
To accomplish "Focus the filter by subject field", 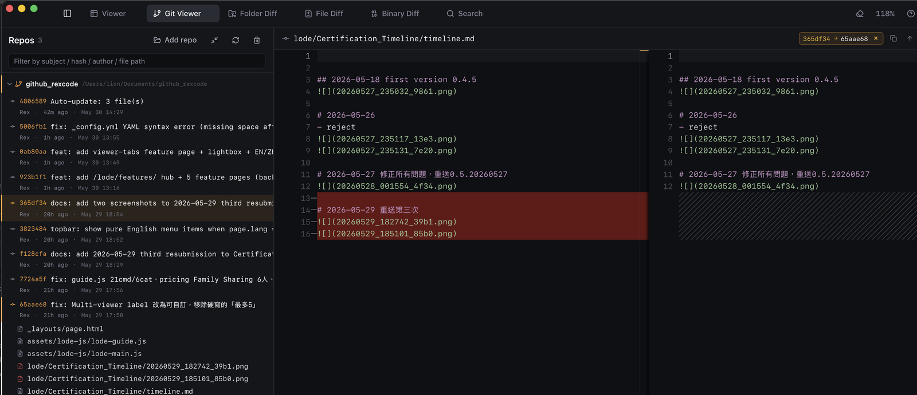I will coord(136,61).
